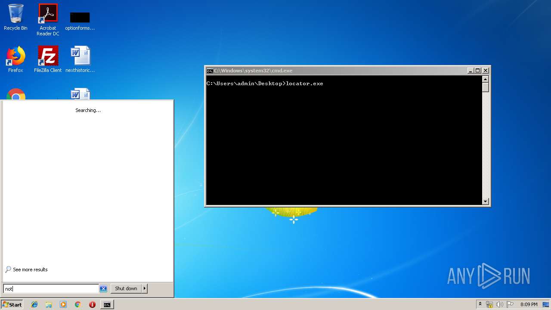Click the 8:09 PM clock
Image resolution: width=551 pixels, height=310 pixels.
[529, 304]
